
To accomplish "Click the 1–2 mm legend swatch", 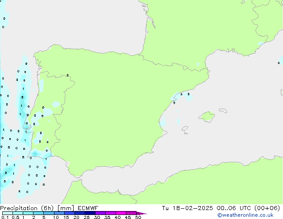I will [28, 213].
